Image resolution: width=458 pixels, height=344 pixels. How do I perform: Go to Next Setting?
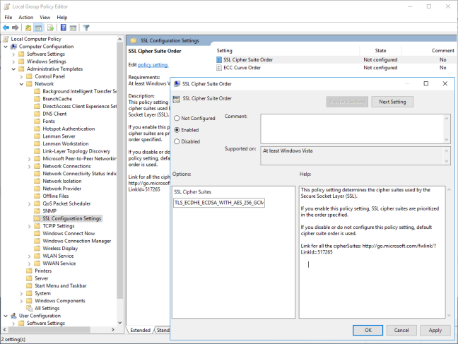coord(392,102)
